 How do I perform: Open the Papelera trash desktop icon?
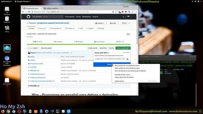(x=7, y=20)
